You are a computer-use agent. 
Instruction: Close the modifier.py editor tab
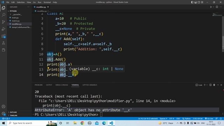(x=48, y=7)
